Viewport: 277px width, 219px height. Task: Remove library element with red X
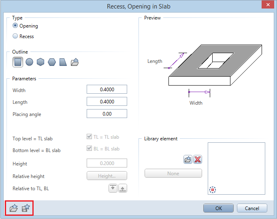[198, 159]
